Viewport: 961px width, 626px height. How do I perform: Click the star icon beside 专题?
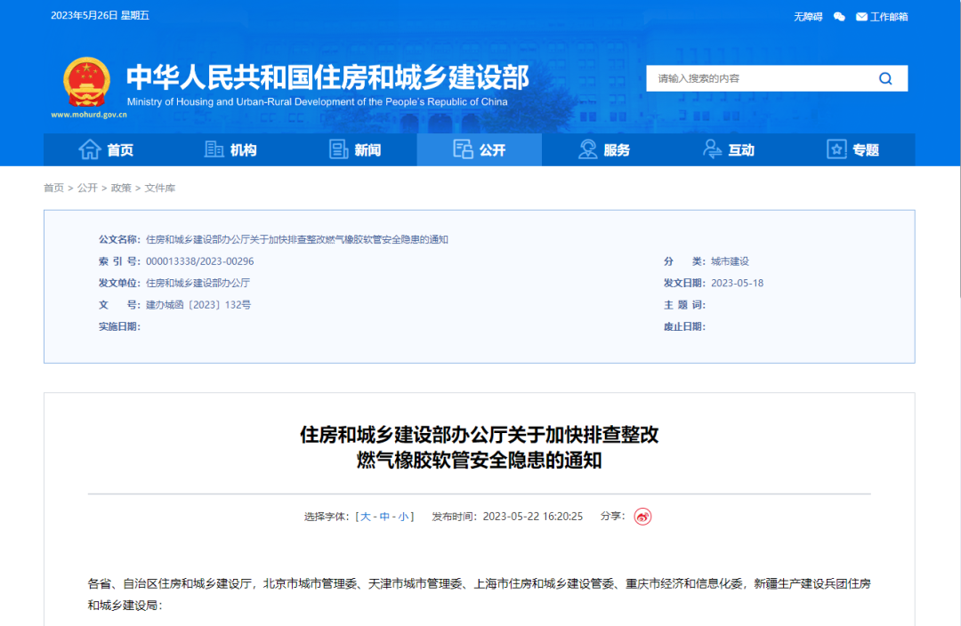tap(836, 148)
